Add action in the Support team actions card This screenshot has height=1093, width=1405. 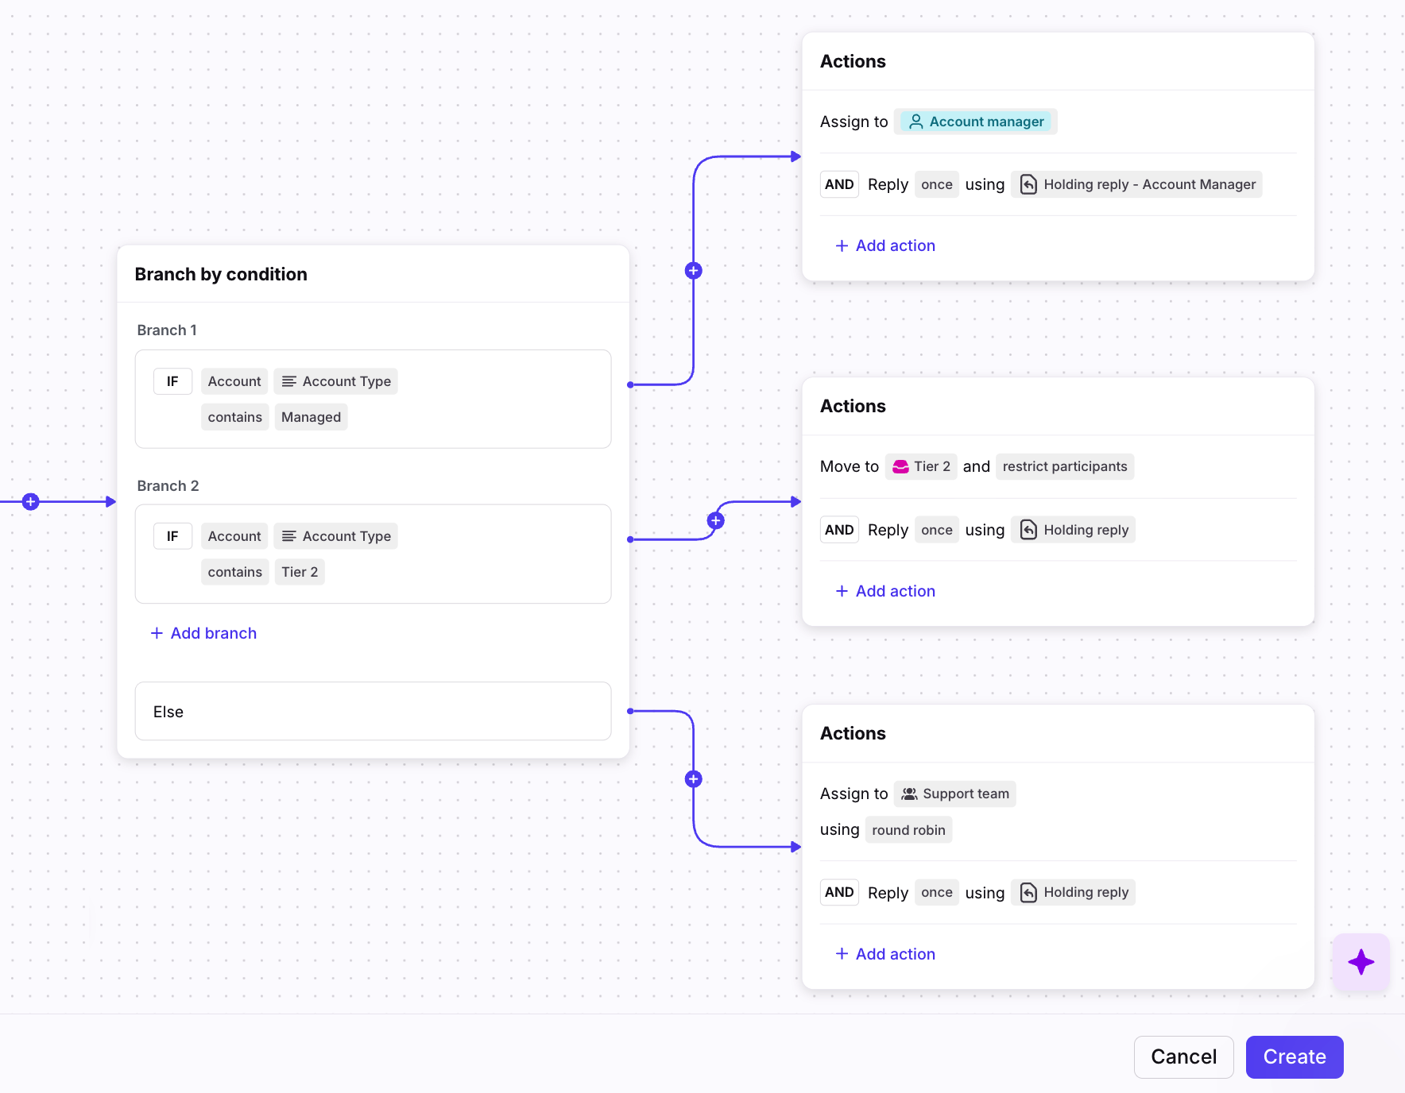[x=885, y=954]
